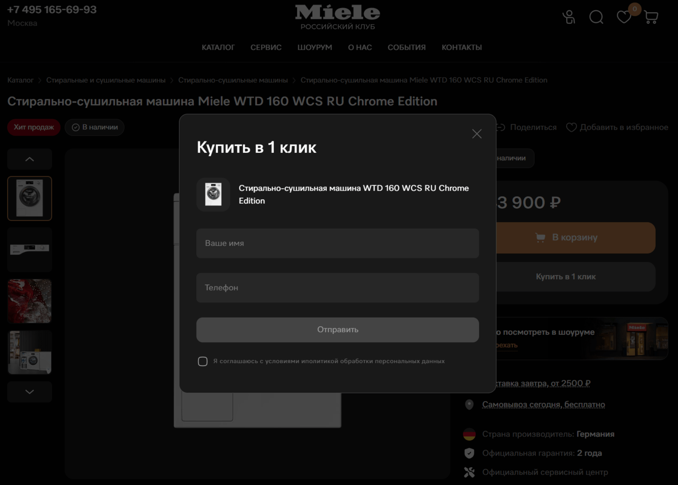Click the 'Страна производитель: Германия' text
The width and height of the screenshot is (678, 485).
548,434
